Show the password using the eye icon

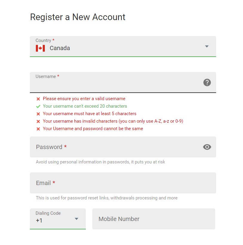point(207,147)
